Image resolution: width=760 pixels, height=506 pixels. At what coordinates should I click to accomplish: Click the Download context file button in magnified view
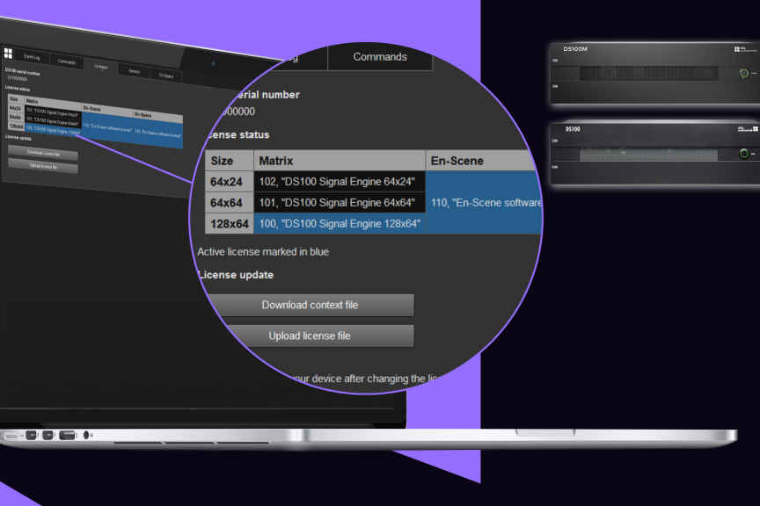[x=311, y=305]
